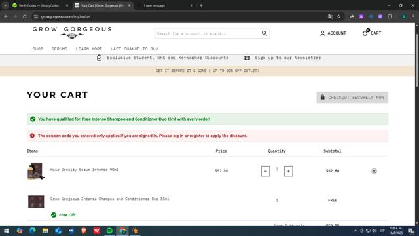The image size is (419, 236).
Task: Click the page vertical scrollbar
Action: [416, 60]
